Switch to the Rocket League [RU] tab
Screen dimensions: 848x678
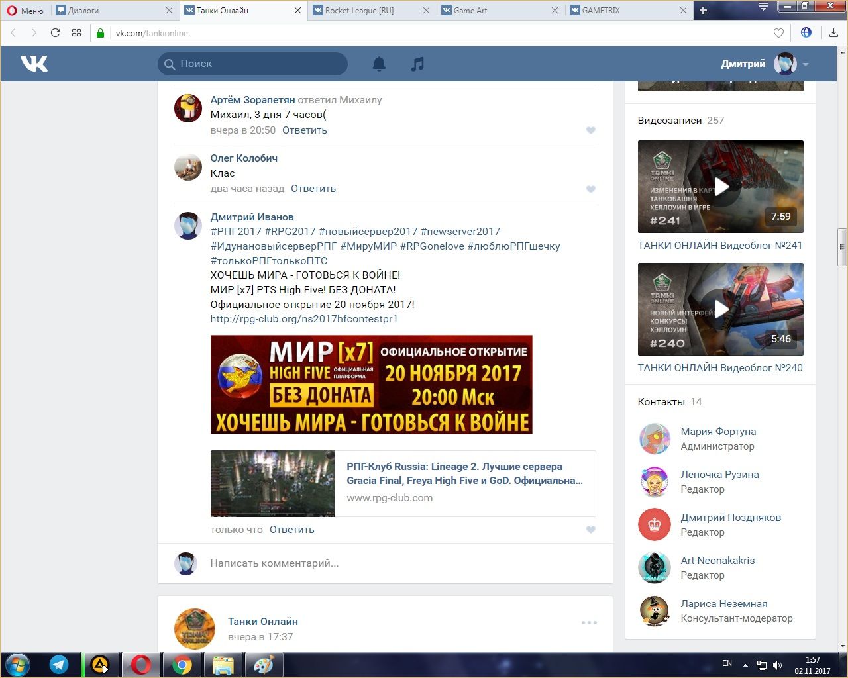363,10
